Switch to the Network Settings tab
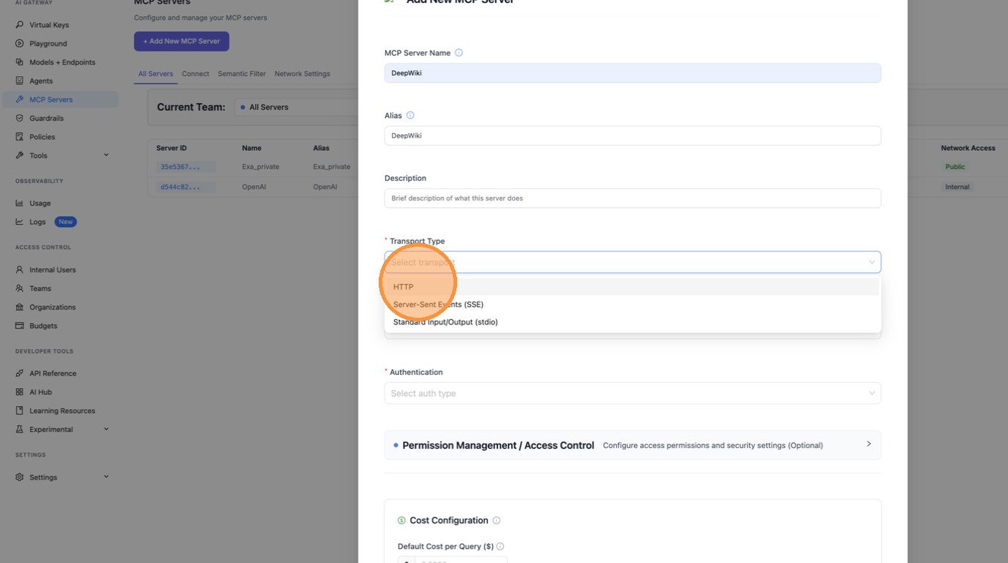The height and width of the screenshot is (563, 1008). 302,74
